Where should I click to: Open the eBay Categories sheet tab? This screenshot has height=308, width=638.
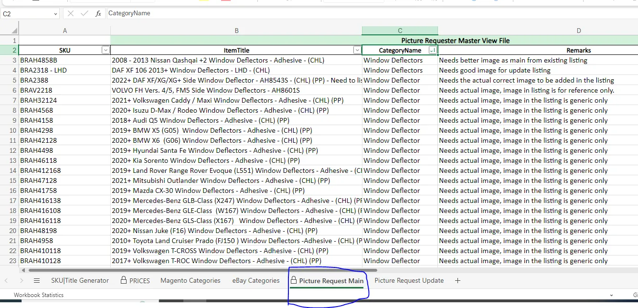256,280
